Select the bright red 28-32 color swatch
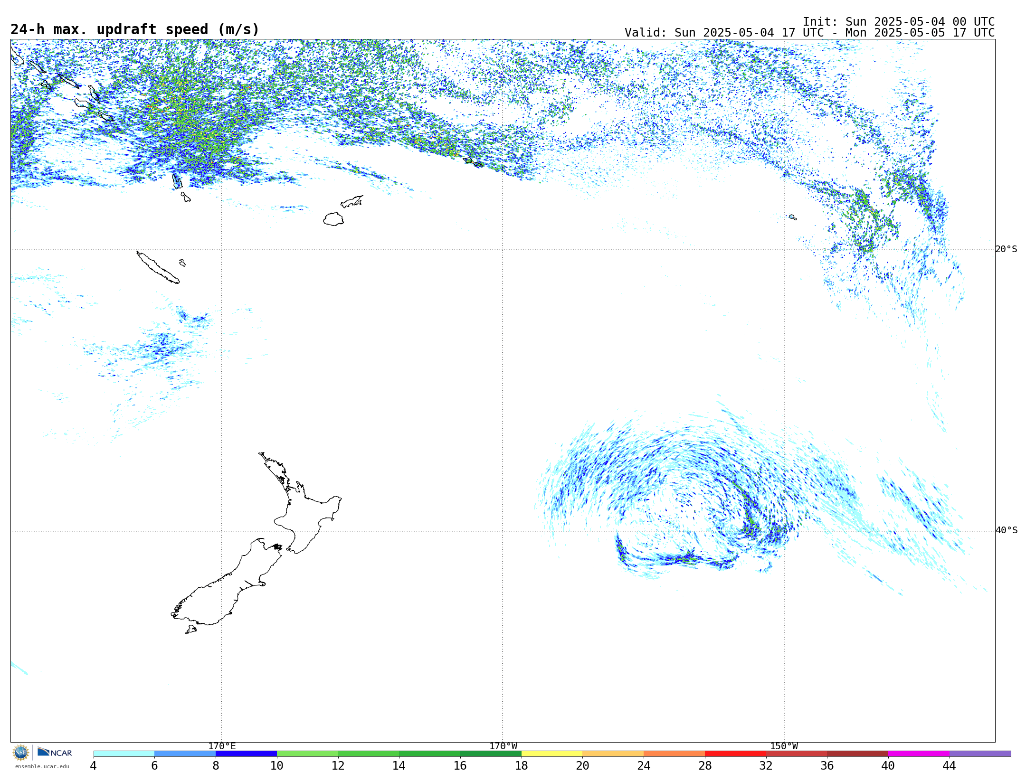The height and width of the screenshot is (772, 1026). click(x=735, y=754)
